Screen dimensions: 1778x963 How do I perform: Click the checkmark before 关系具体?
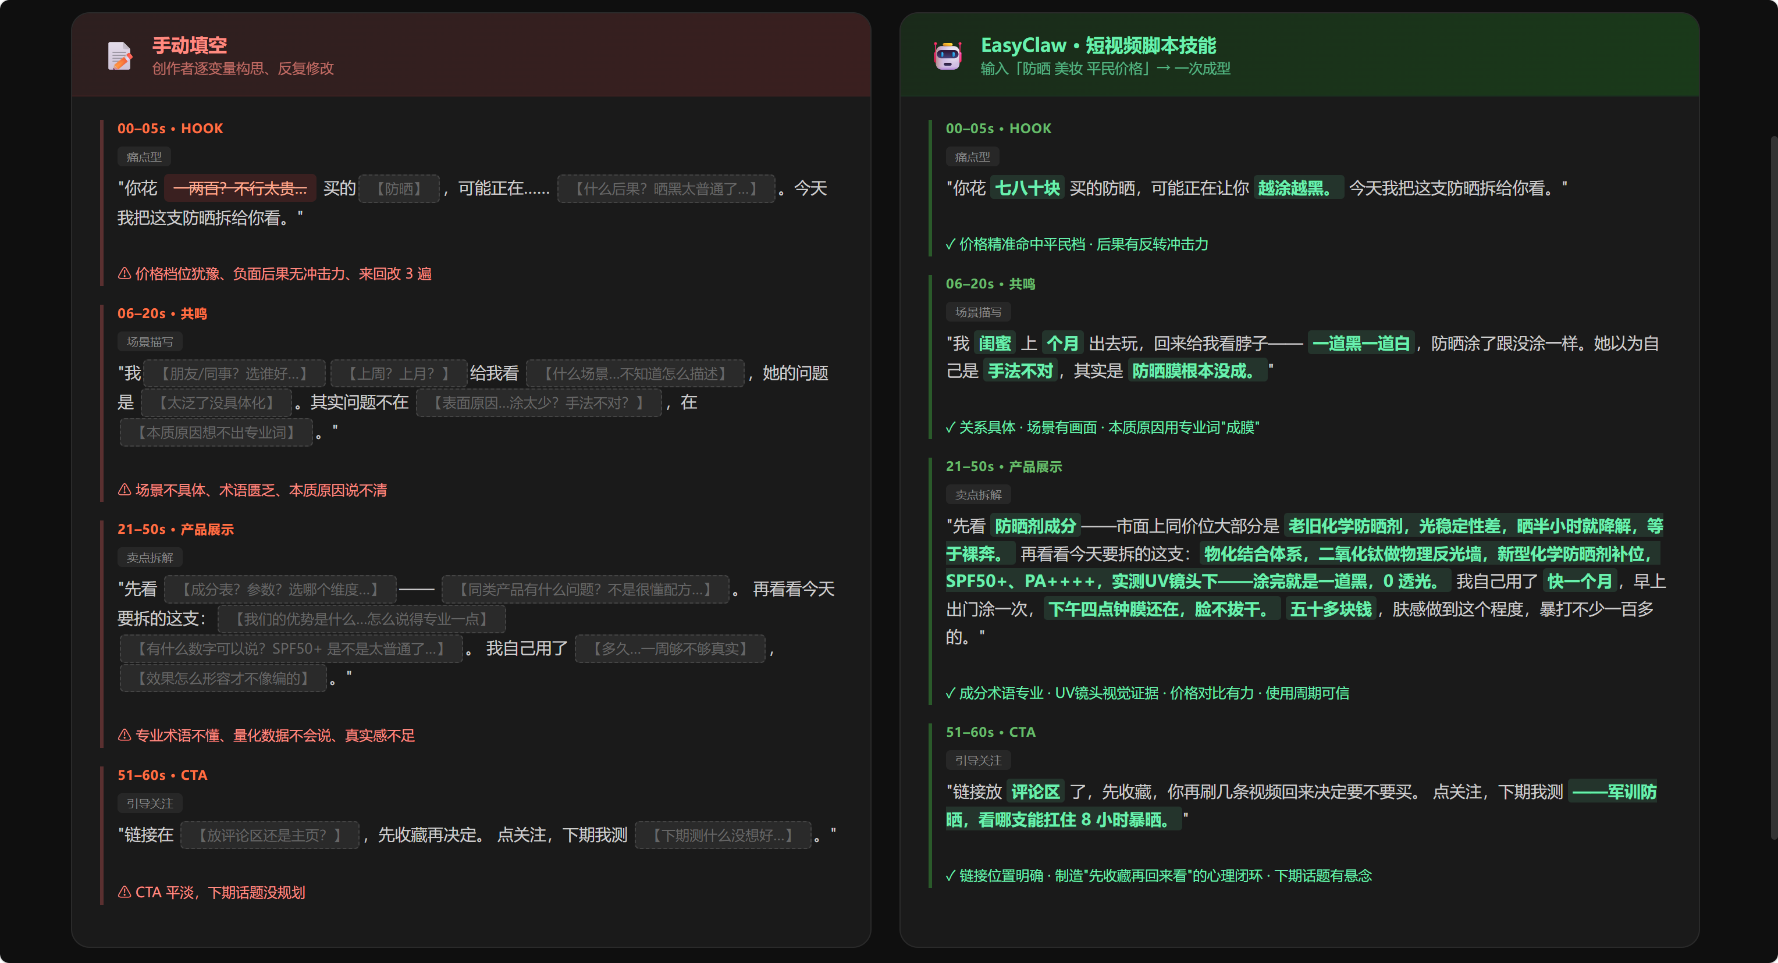(x=951, y=427)
